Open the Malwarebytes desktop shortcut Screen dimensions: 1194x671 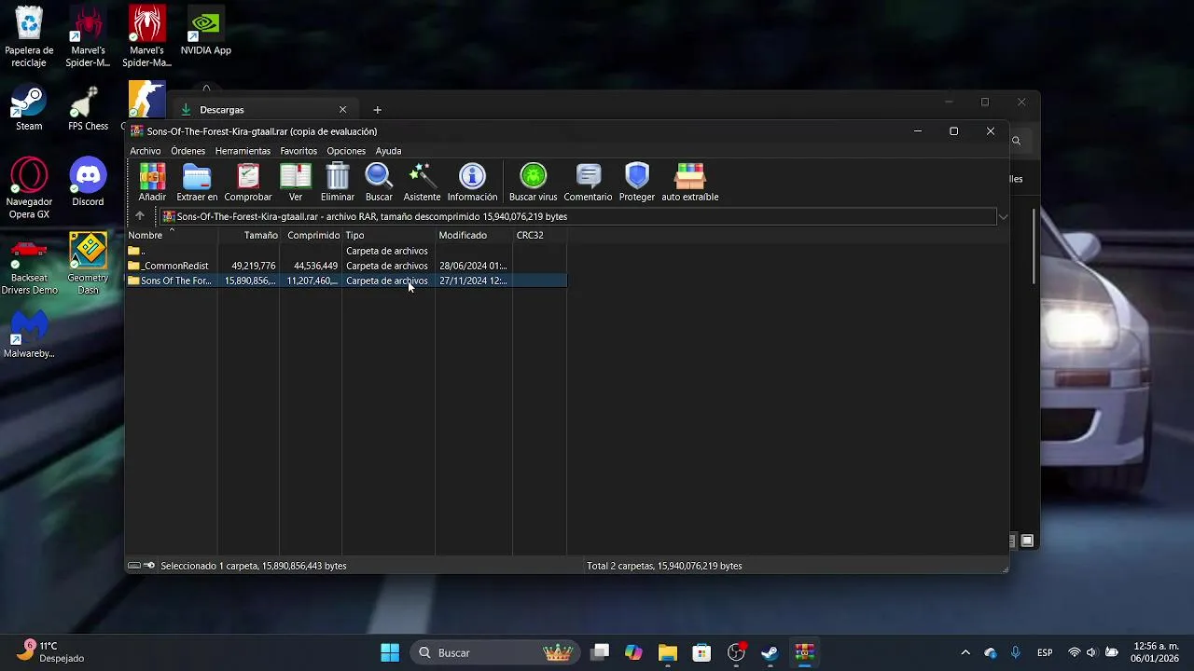(29, 334)
